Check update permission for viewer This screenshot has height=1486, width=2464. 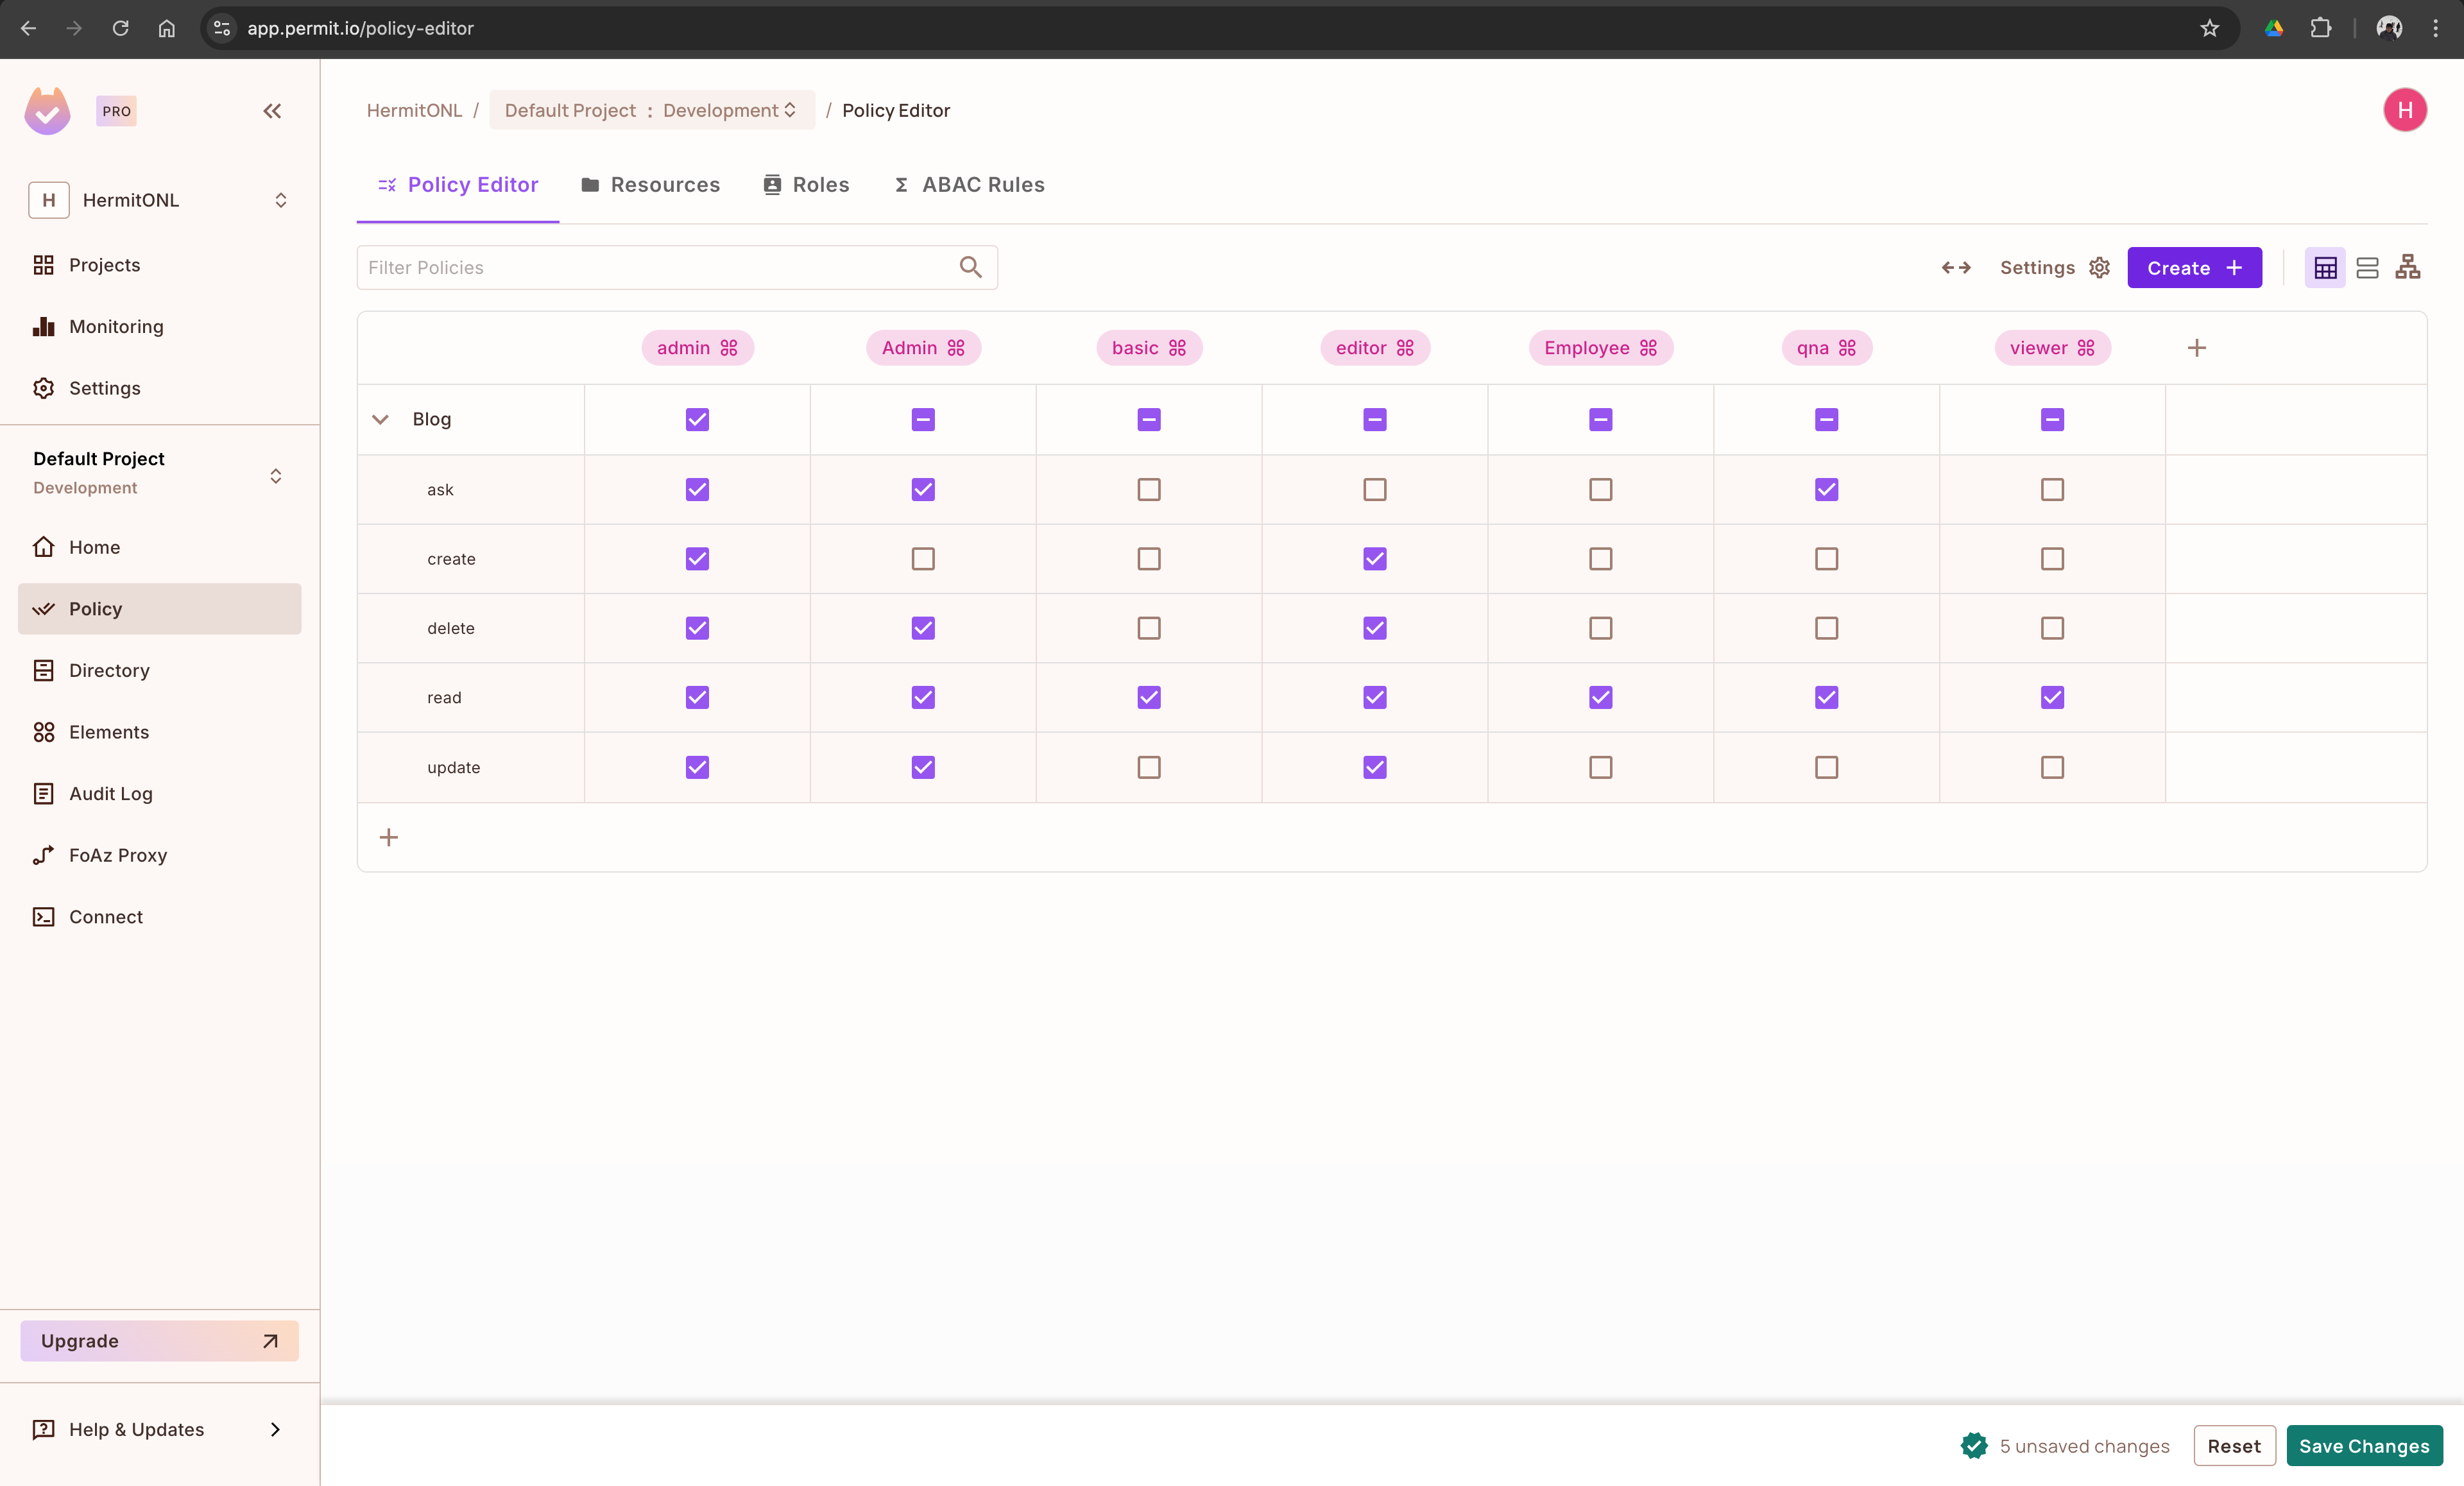[2053, 767]
